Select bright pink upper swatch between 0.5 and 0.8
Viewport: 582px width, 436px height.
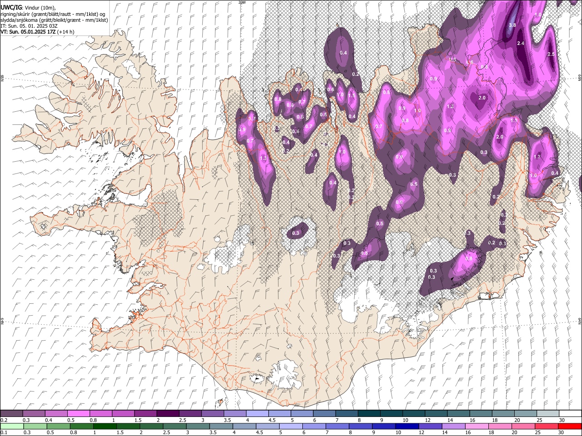78,413
